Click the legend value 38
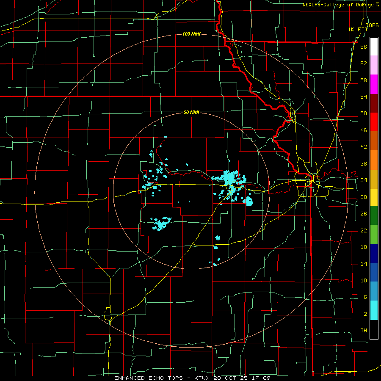Viewport: 381px width, 381px height. pyautogui.click(x=364, y=163)
